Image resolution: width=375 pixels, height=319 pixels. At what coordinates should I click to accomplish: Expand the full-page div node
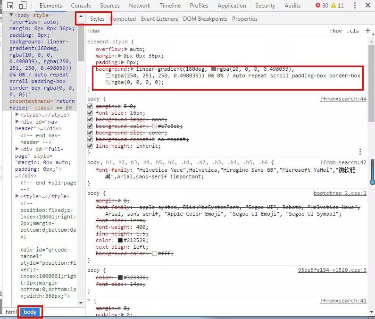(17, 149)
